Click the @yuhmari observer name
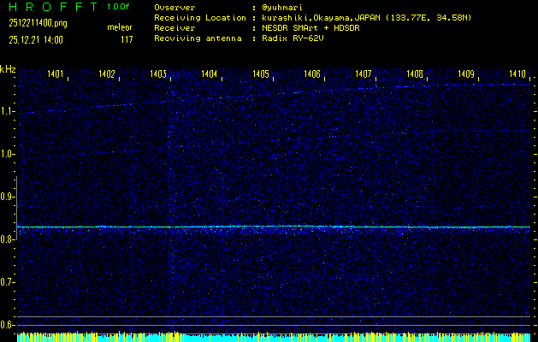538x342 pixels. pos(286,7)
